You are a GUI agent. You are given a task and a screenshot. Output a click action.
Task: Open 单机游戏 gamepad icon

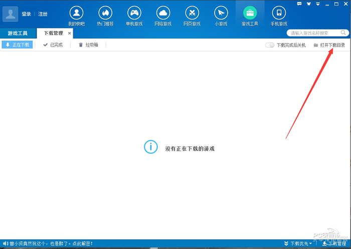(x=134, y=13)
